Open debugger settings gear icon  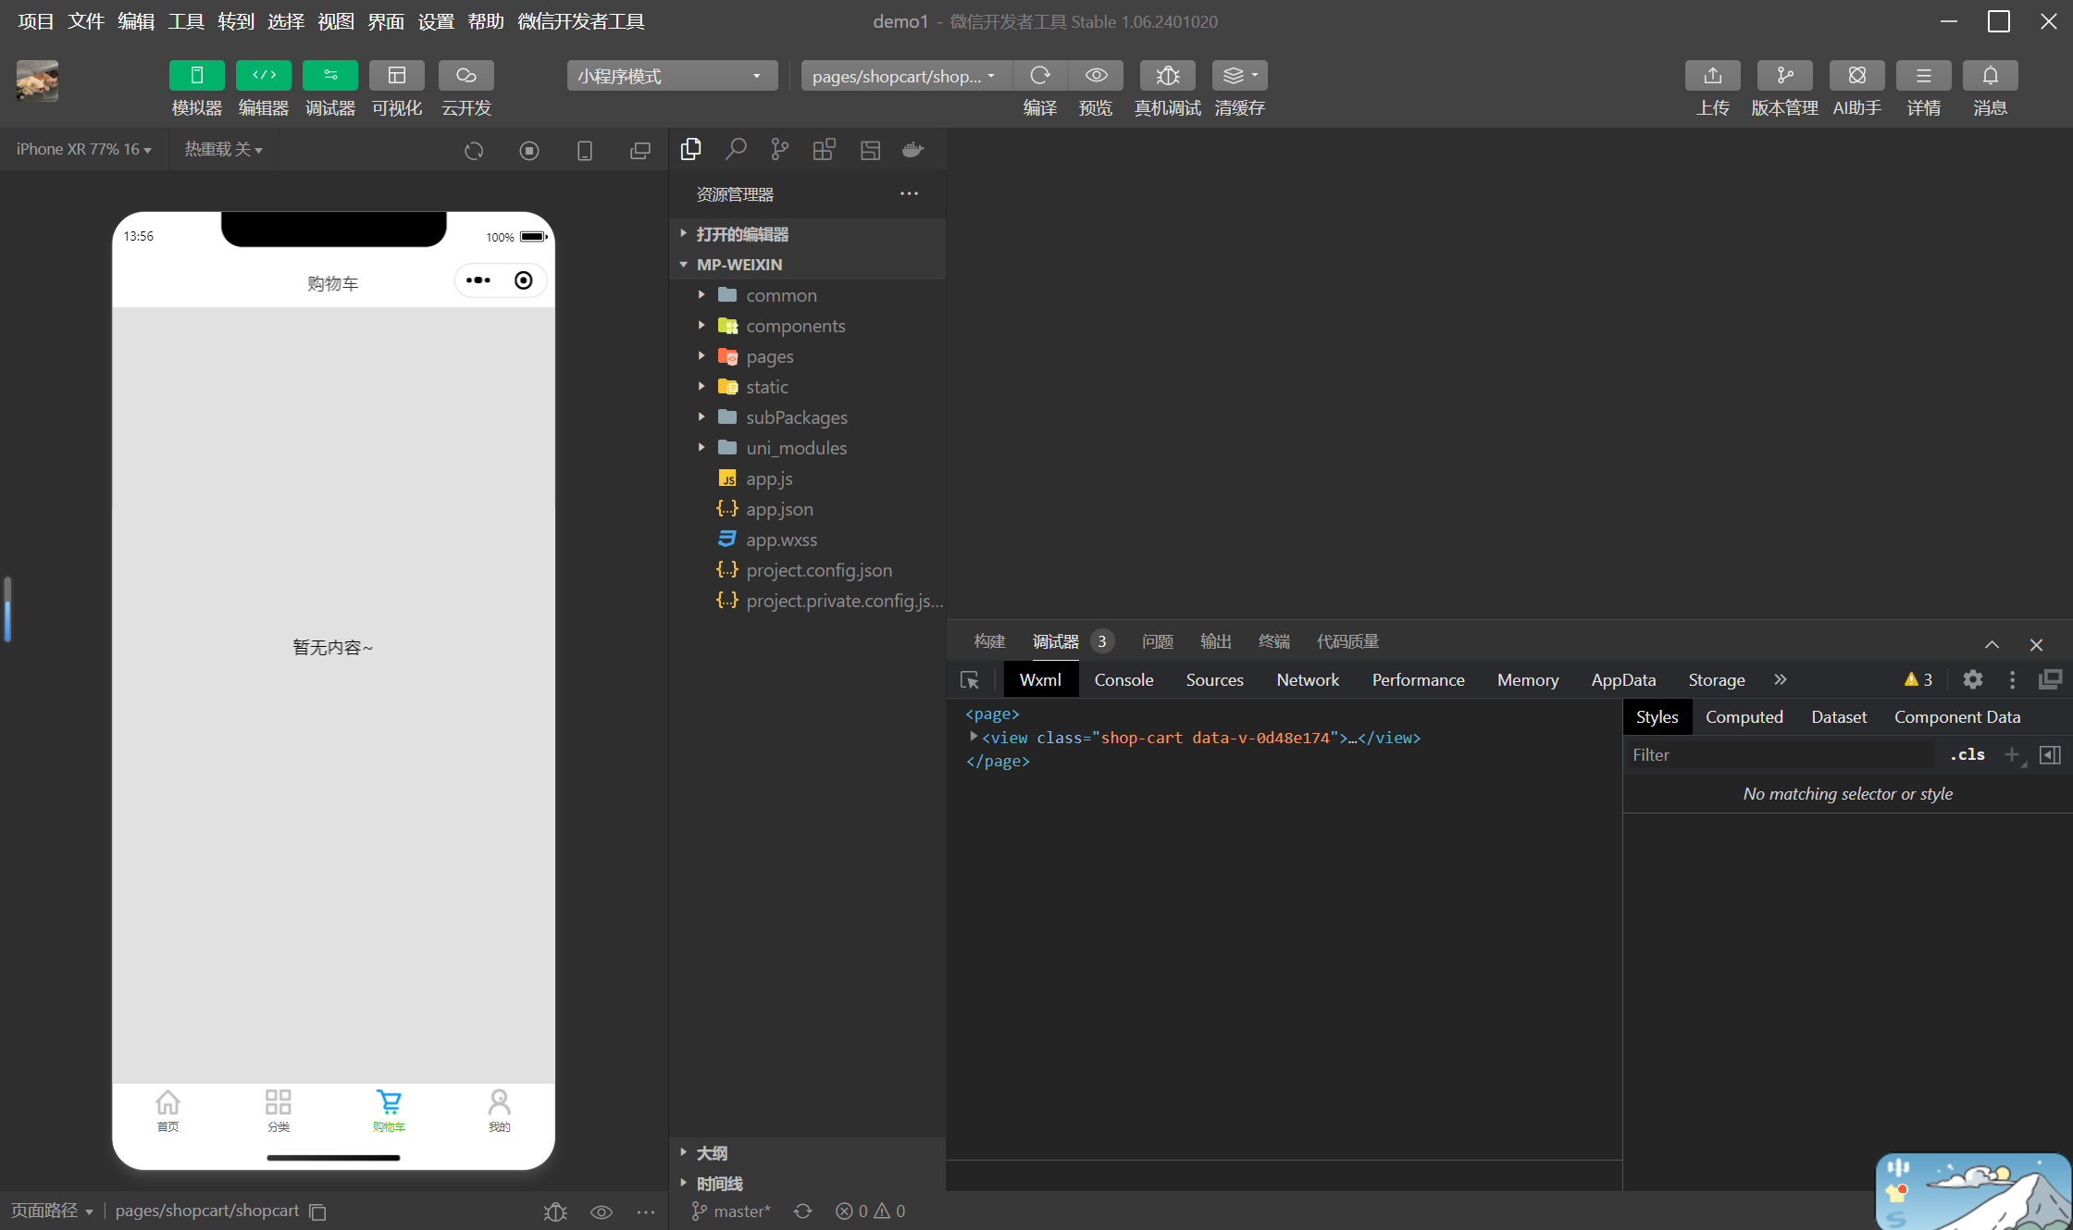pos(1972,680)
